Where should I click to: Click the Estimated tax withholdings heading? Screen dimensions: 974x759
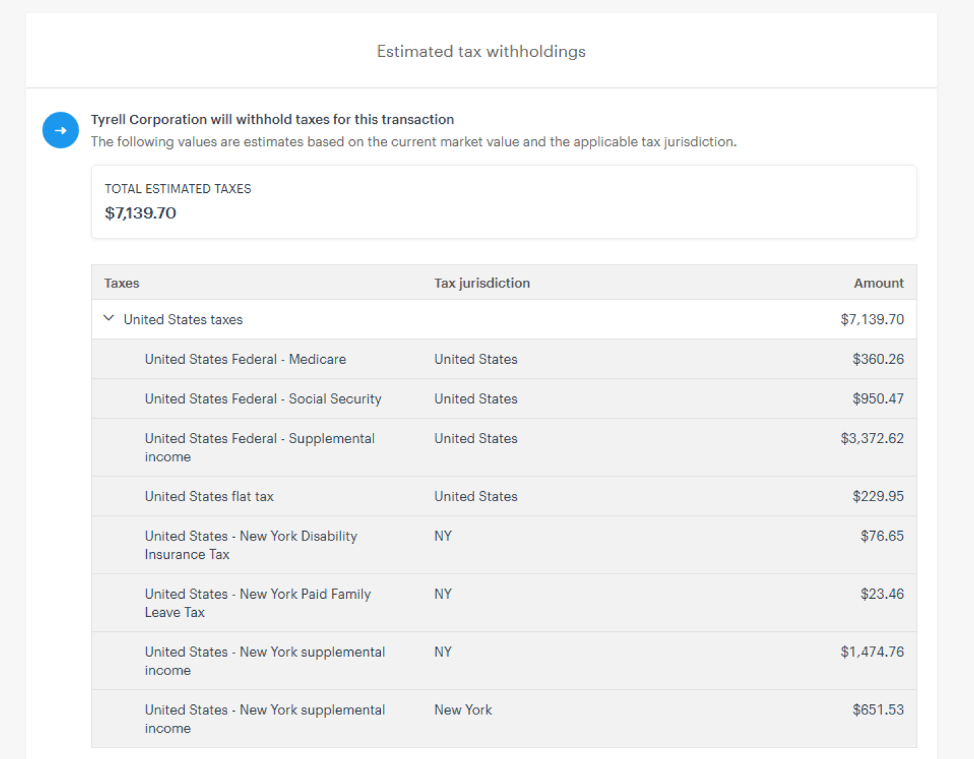pos(481,51)
